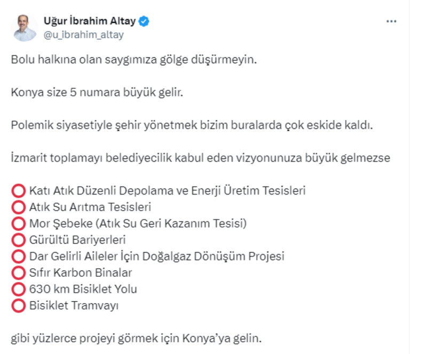Click the red circle beside Sıfır Karbon Binalar
Image resolution: width=427 pixels, height=354 pixels.
click(x=18, y=273)
